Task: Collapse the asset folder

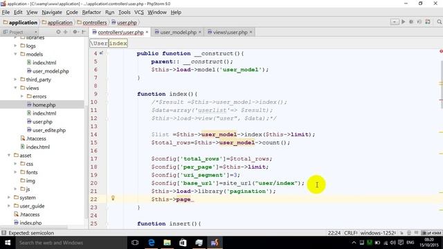Action: pos(9,155)
